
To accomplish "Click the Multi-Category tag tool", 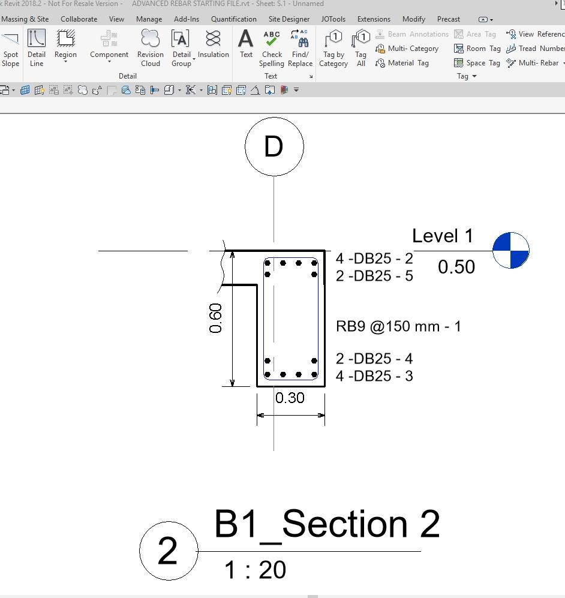I will click(407, 49).
